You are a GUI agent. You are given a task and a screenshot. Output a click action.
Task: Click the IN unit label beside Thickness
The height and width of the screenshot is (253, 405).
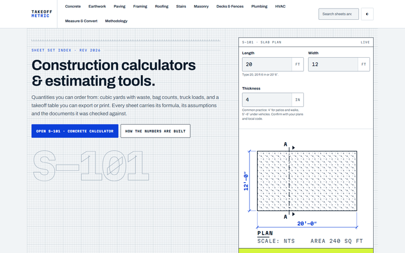coord(298,100)
